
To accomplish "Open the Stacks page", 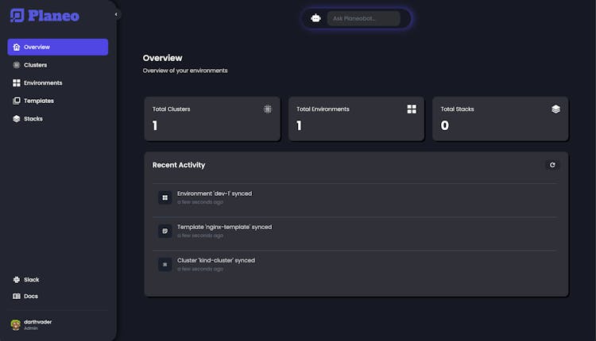I will click(33, 119).
